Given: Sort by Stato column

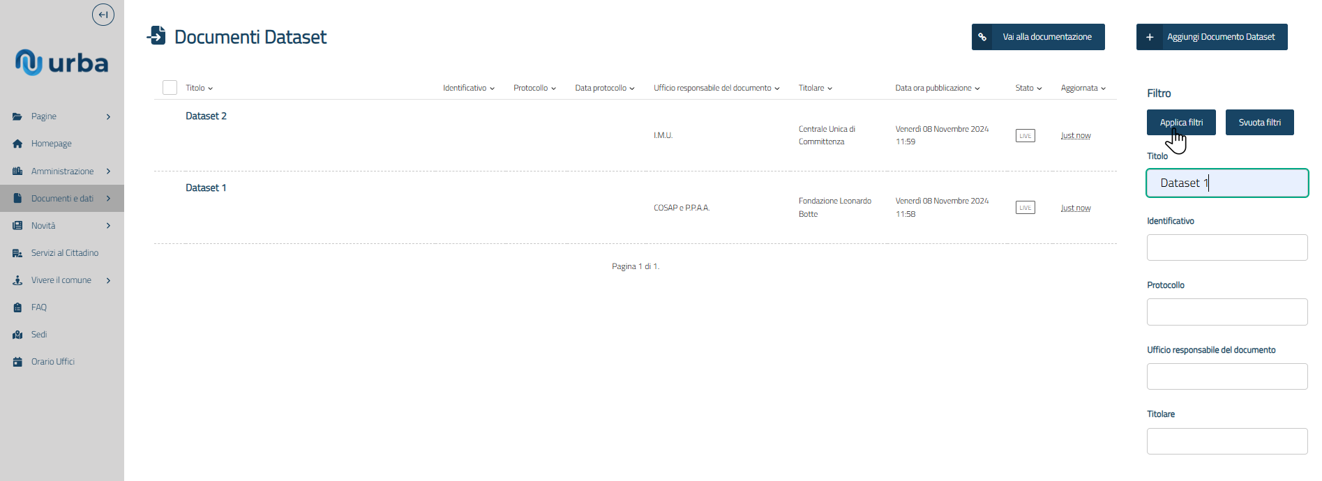Looking at the screenshot, I should click(x=1028, y=89).
